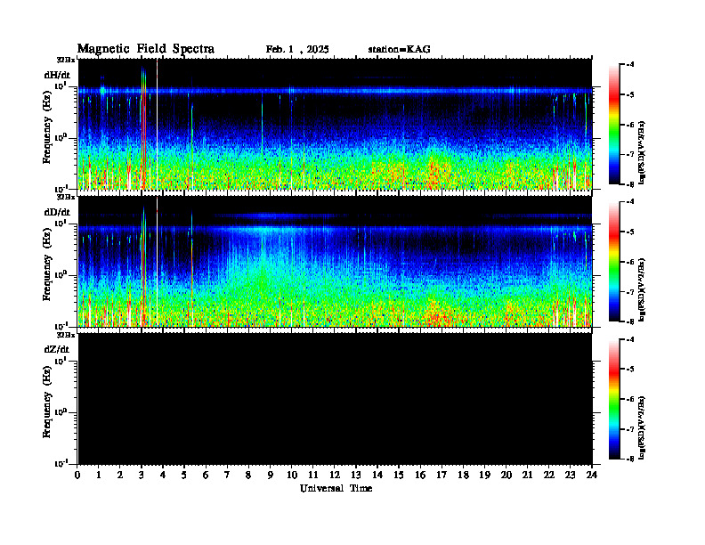This screenshot has height=545, width=705.
Task: Click the hour "18" tick label
Action: point(463,475)
